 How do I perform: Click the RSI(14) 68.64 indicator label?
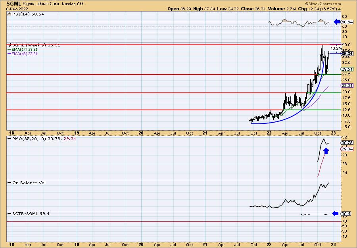pos(28,14)
